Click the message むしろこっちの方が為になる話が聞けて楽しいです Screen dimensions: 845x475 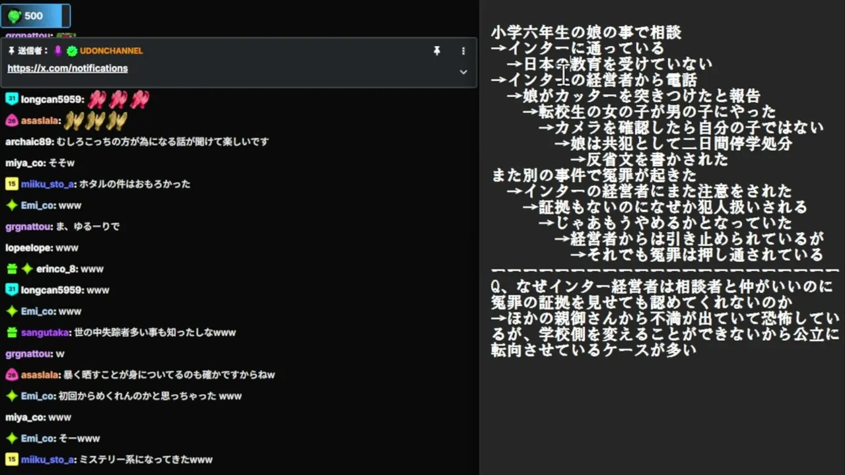(x=163, y=142)
